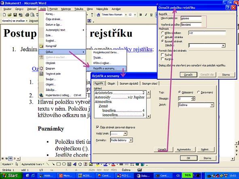Viewport: 239px width, 179px height.
Task: Click the printer icon in toolbar
Action: (x=27, y=15)
